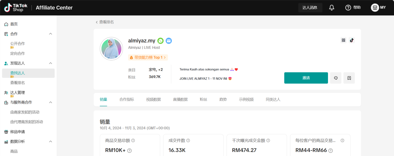The image size is (394, 156).
Task: Show the creator QR code
Action: coord(344,40)
